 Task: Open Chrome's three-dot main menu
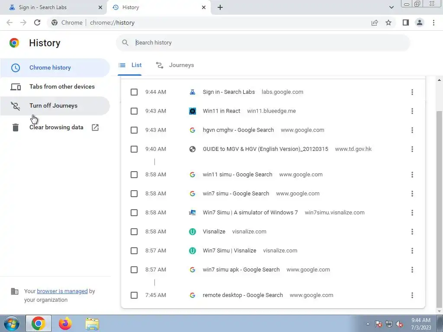[x=433, y=22]
